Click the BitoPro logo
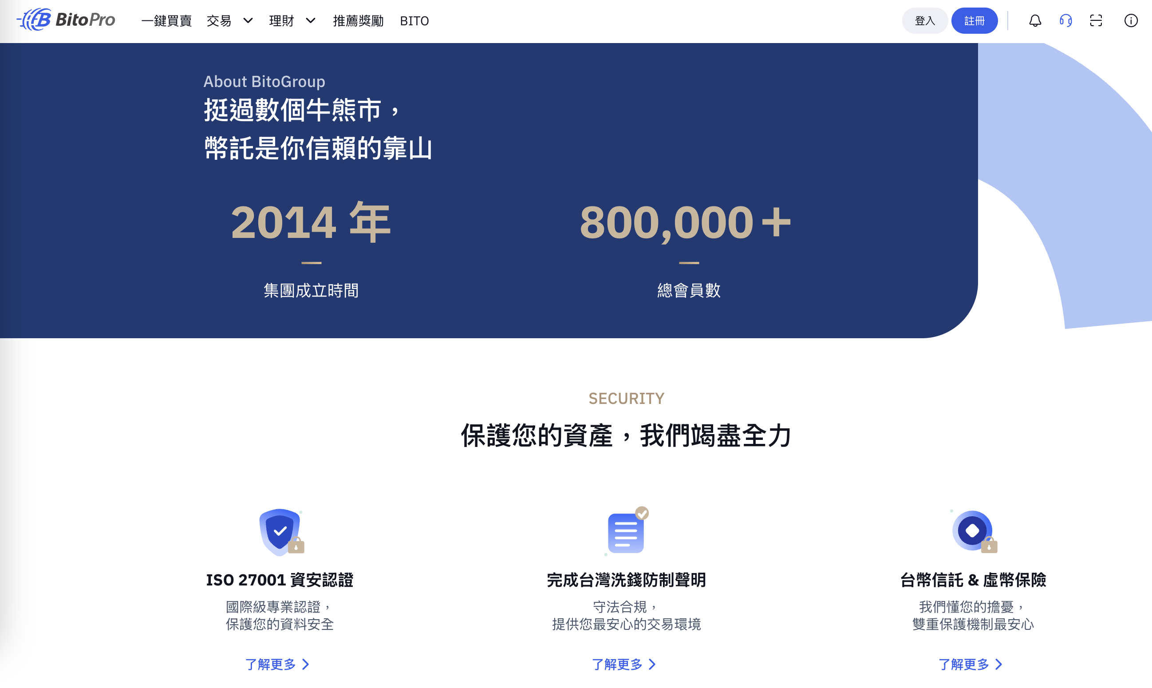This screenshot has width=1152, height=688. point(66,20)
